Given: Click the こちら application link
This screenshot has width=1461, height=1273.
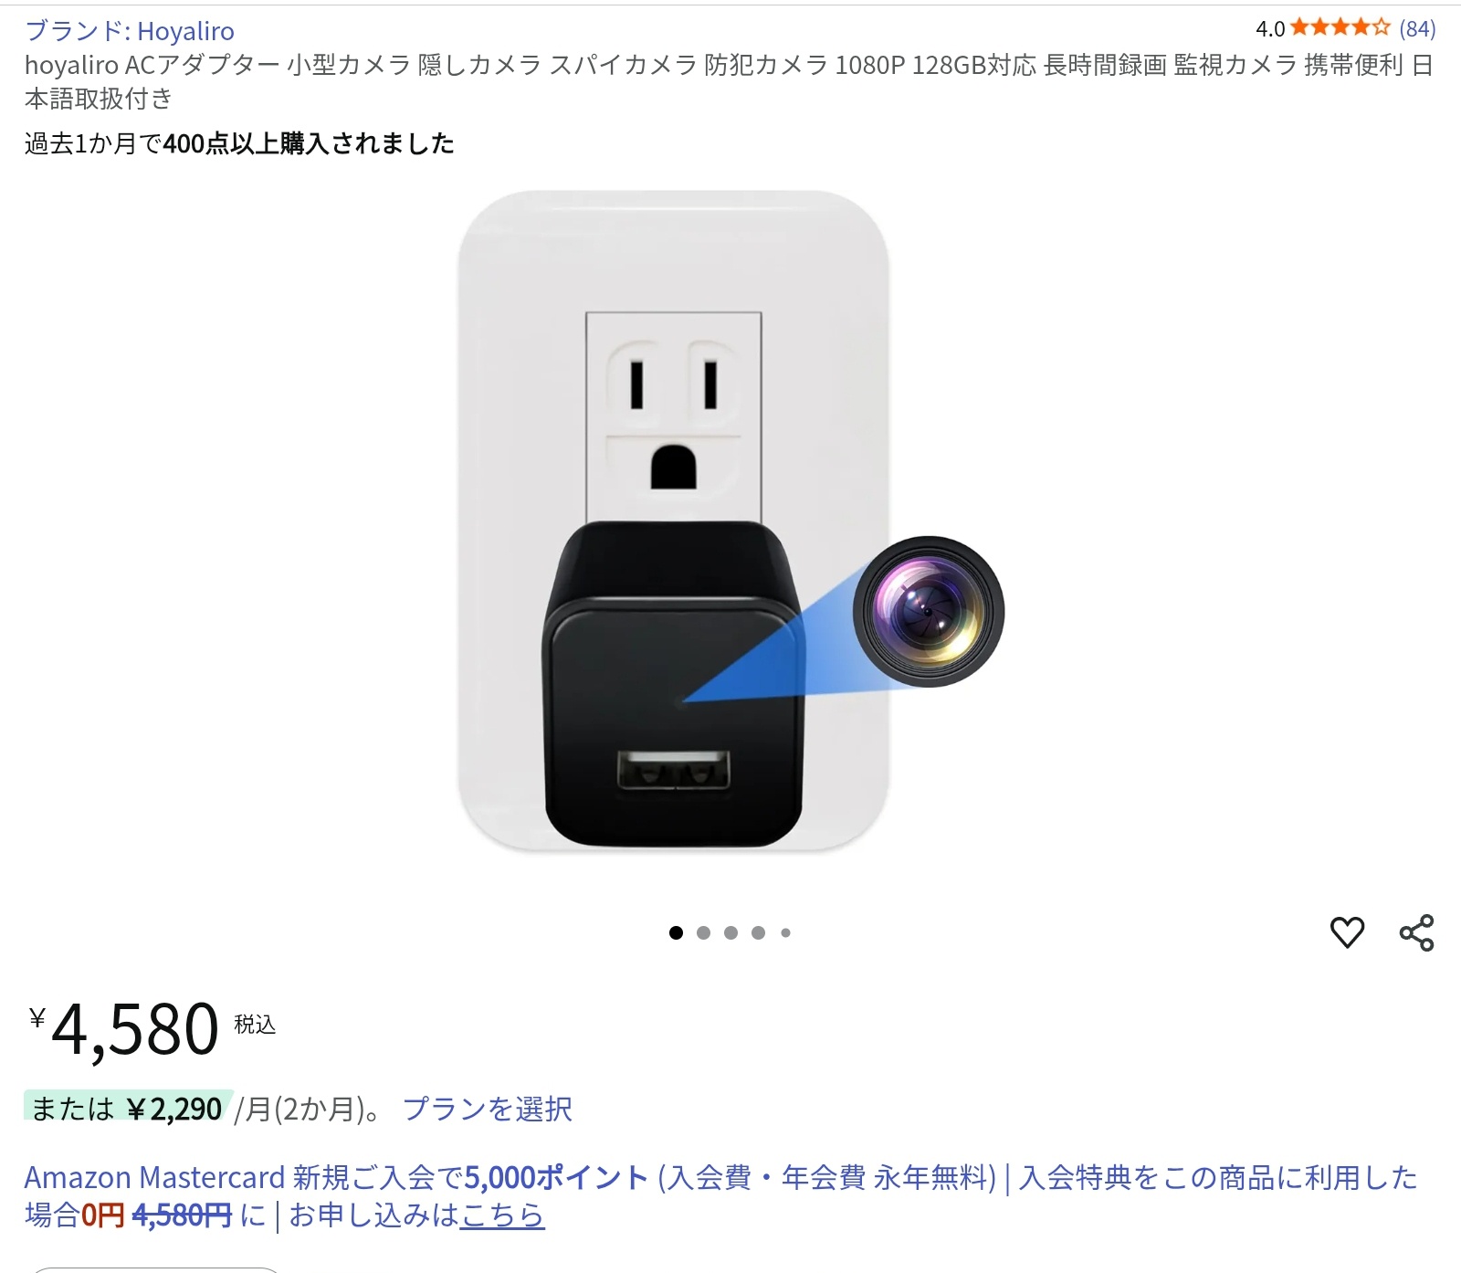Looking at the screenshot, I should click(x=502, y=1215).
